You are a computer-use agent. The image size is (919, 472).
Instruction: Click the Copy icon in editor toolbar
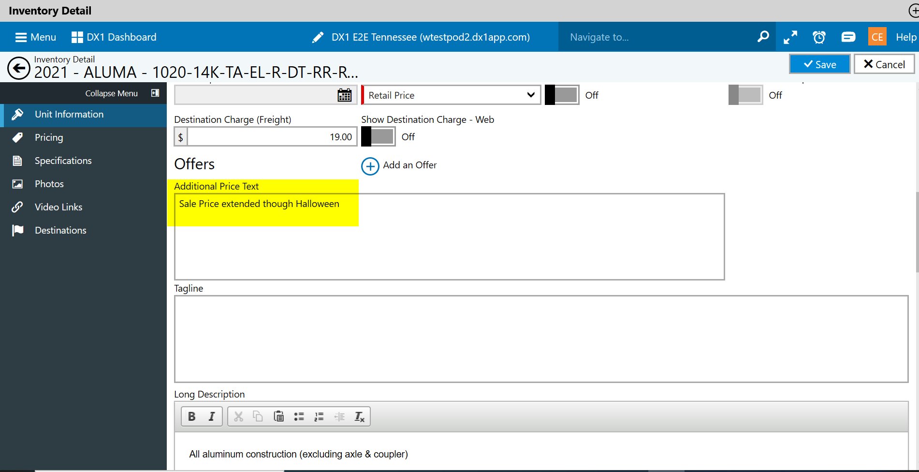click(258, 416)
